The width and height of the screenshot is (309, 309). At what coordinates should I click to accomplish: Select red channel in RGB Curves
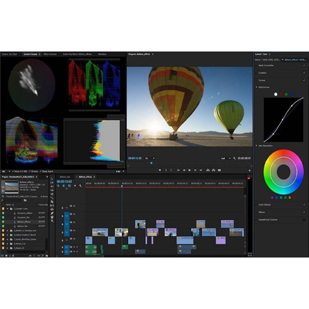(x=281, y=95)
